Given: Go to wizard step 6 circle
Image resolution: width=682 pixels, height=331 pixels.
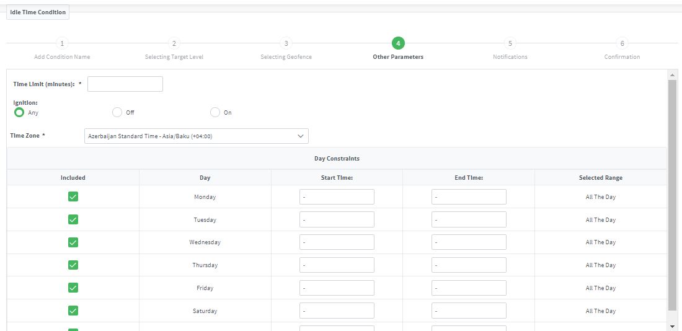Looking at the screenshot, I should tap(622, 43).
